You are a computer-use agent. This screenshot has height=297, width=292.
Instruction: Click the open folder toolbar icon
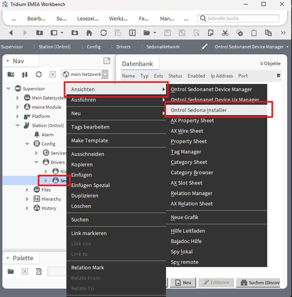click(146, 33)
